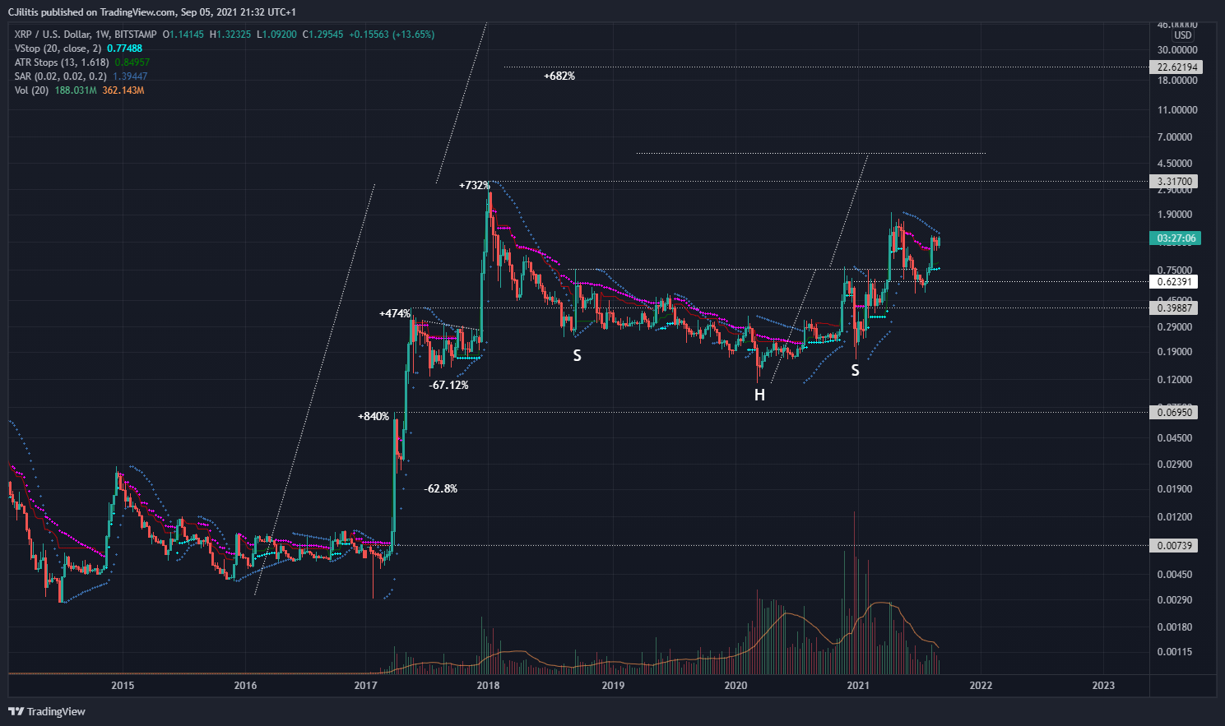Select the +840% annotation text
Screen dimensions: 1225x726
[374, 417]
